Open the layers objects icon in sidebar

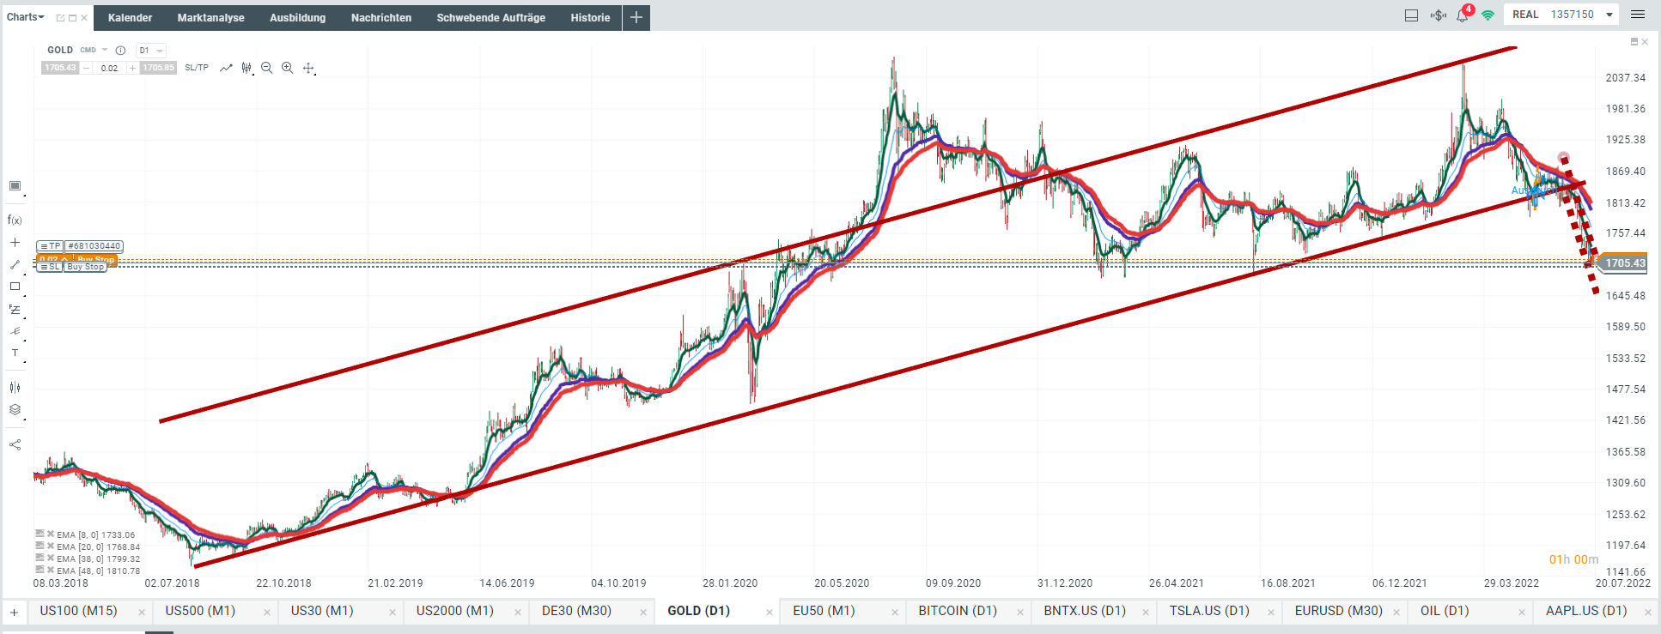15,410
